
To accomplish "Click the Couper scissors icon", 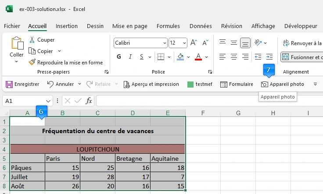I will (32, 40).
